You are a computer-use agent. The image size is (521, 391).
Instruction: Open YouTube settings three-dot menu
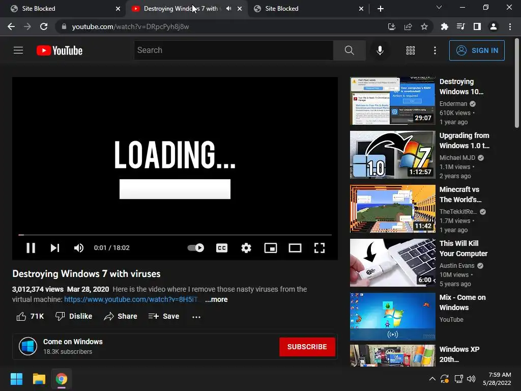435,50
